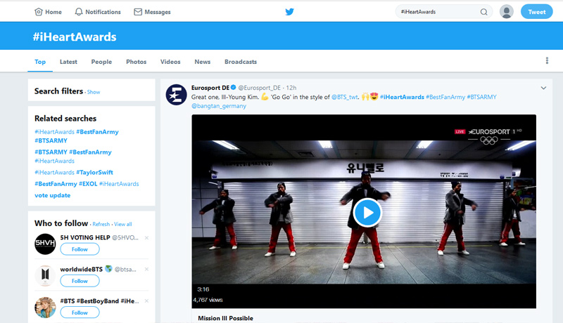The height and width of the screenshot is (323, 563).
Task: Switch to the Photos tab
Action: click(136, 62)
